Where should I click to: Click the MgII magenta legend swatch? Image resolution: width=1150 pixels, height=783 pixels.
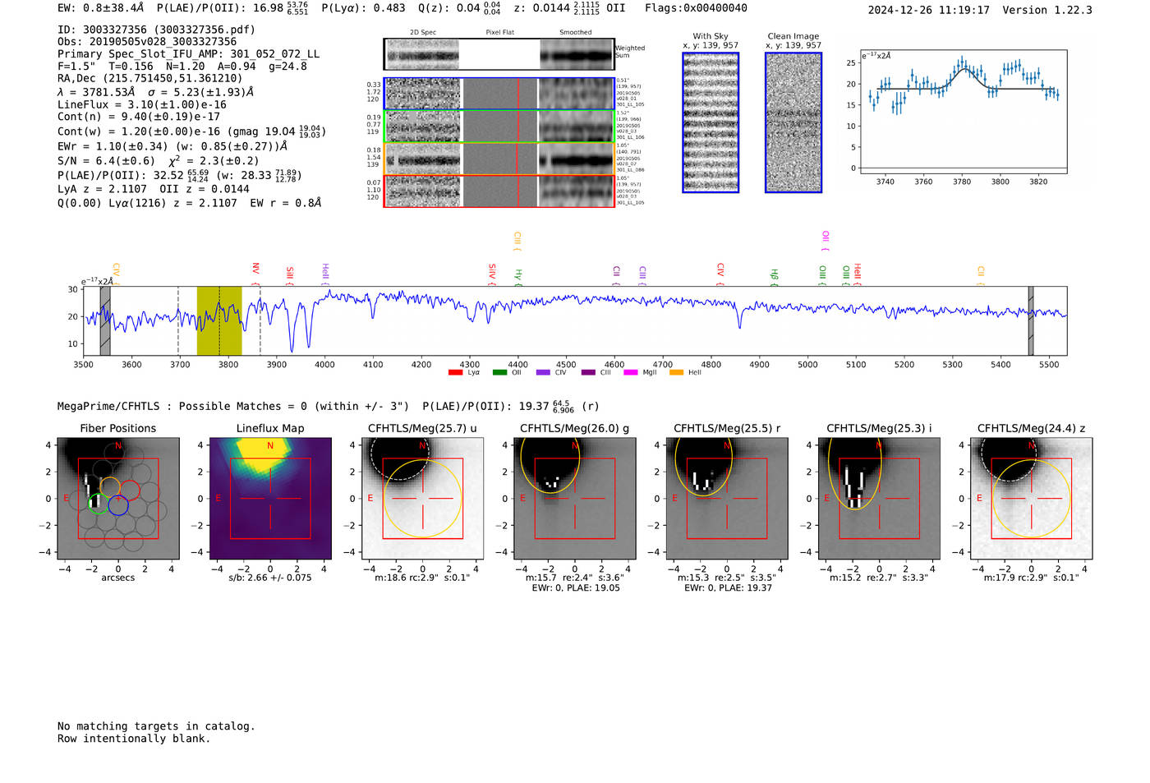631,373
